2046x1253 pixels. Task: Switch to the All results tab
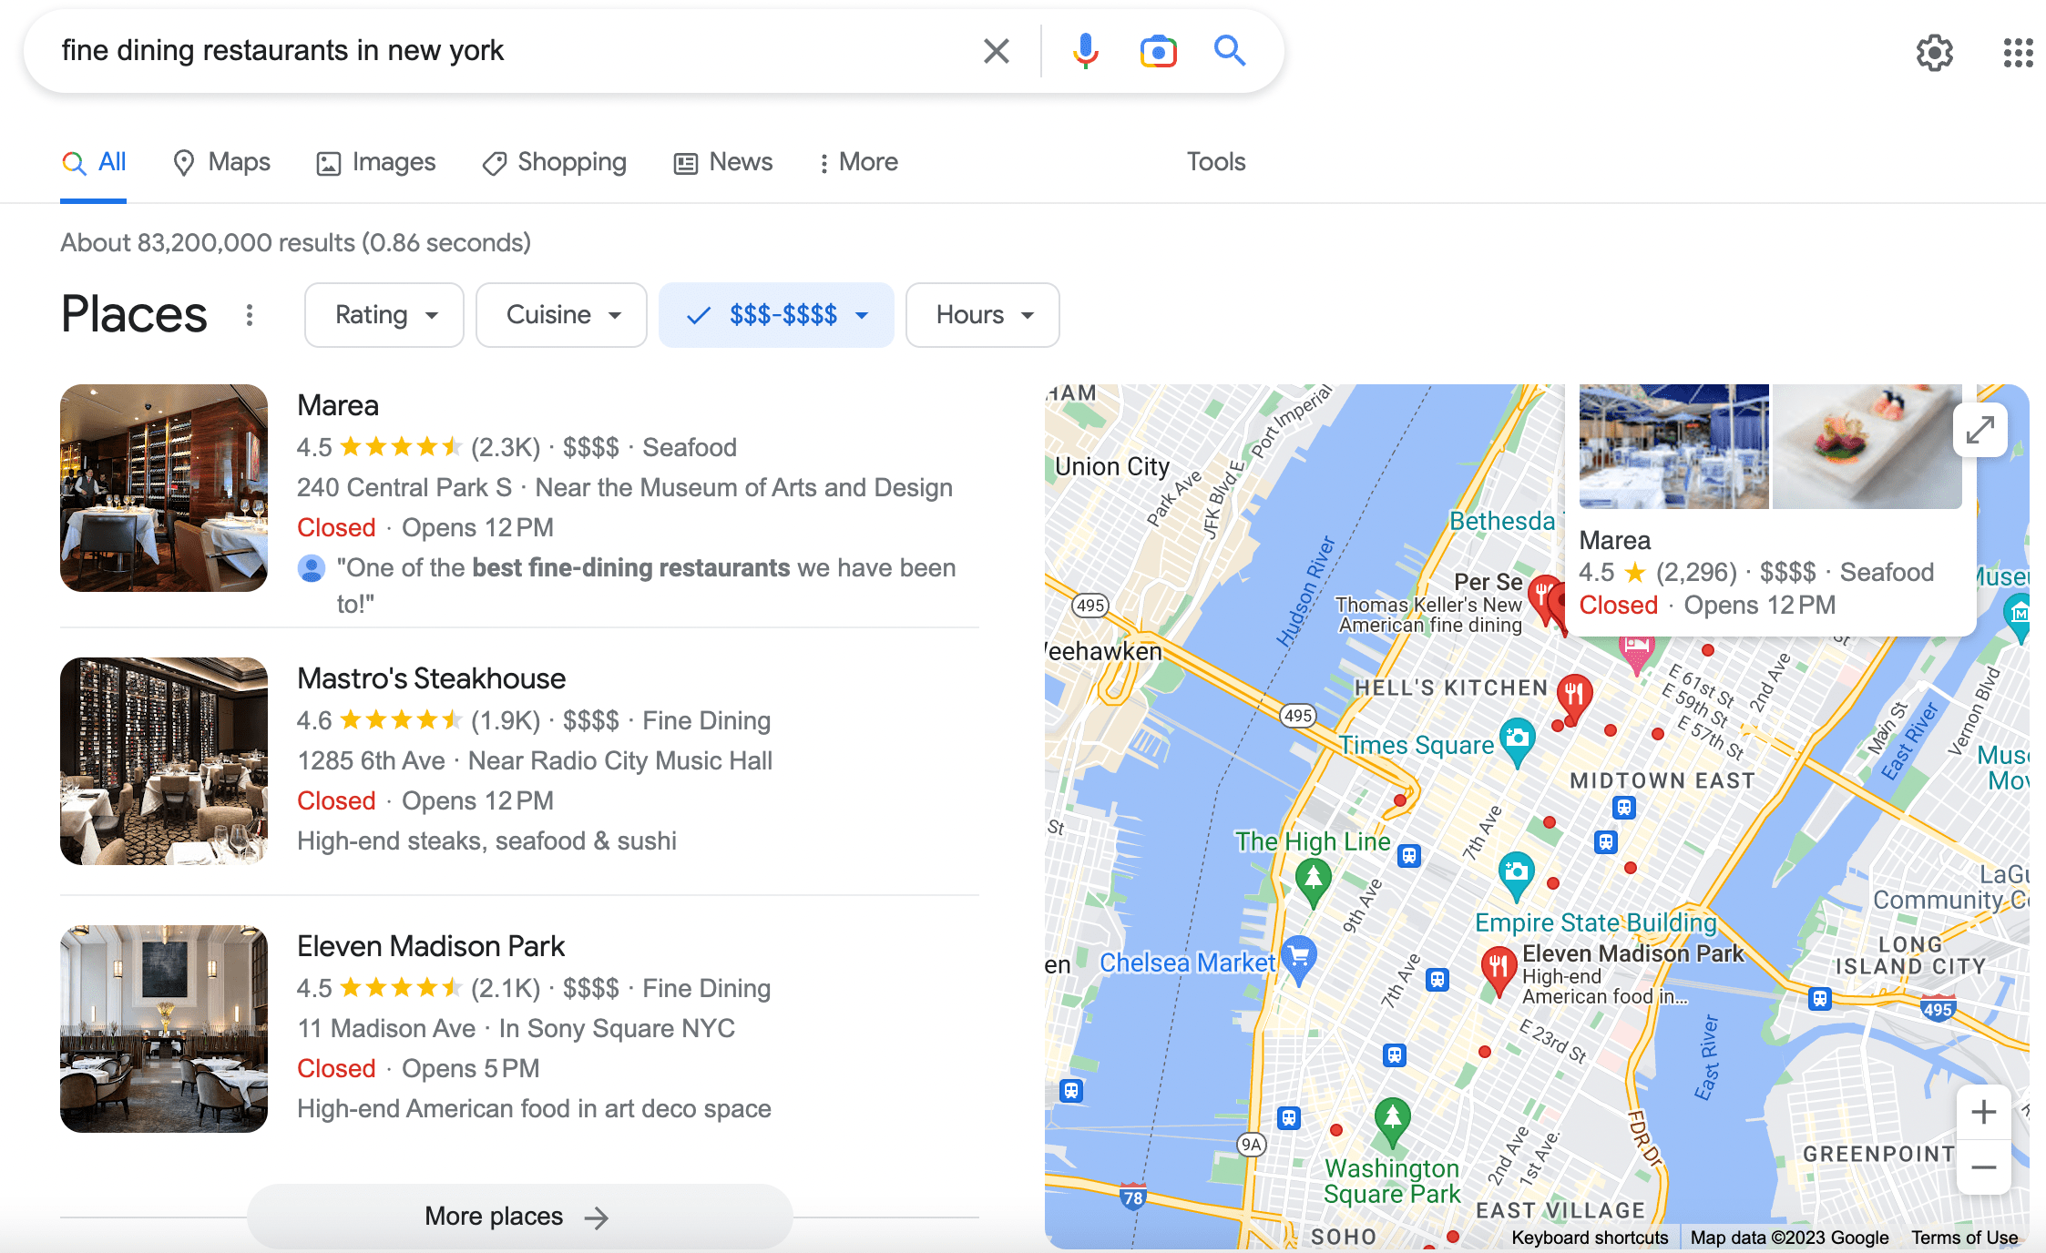tap(94, 162)
